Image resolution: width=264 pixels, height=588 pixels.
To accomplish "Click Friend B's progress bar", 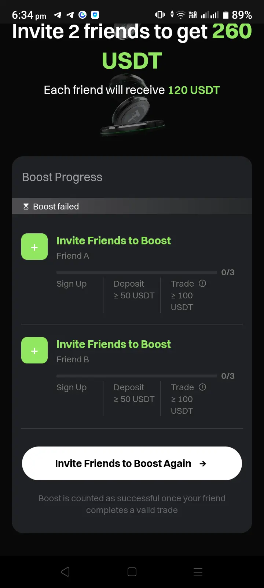I will 136,376.
